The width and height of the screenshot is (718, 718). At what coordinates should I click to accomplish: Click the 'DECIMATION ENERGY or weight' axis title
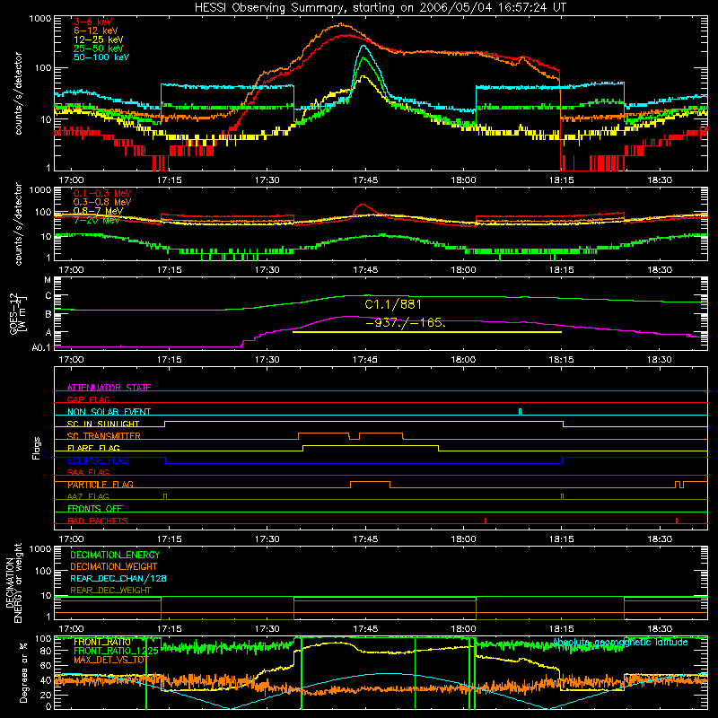point(13,582)
